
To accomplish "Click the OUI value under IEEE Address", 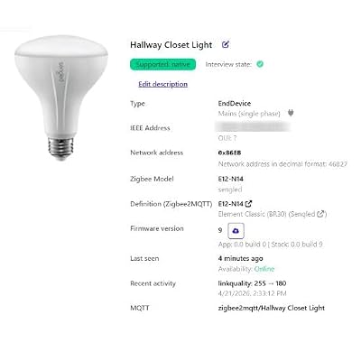I will click(227, 138).
